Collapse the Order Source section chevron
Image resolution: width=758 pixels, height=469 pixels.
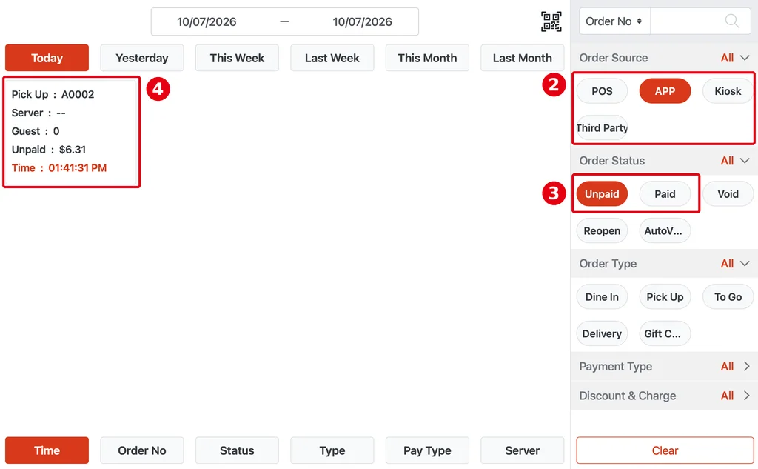coord(745,58)
